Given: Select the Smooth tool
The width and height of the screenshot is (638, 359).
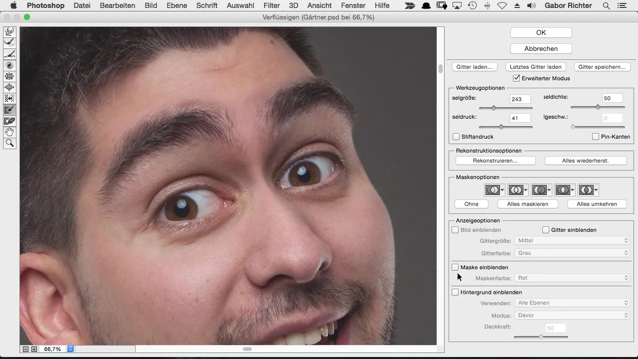Looking at the screenshot, I should tap(9, 54).
